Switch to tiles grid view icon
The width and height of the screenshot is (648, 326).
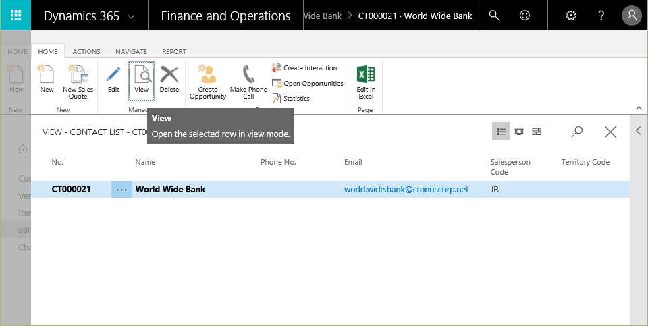click(537, 132)
